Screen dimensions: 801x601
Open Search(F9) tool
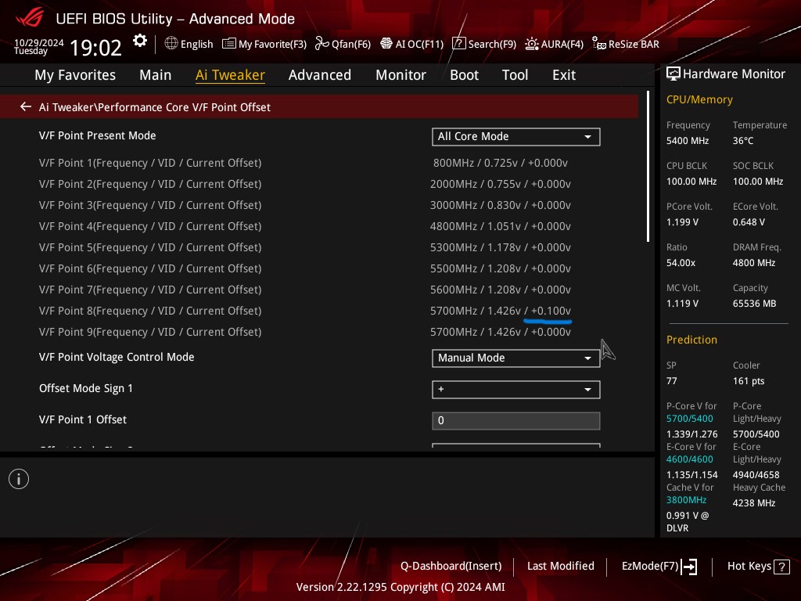coord(484,44)
